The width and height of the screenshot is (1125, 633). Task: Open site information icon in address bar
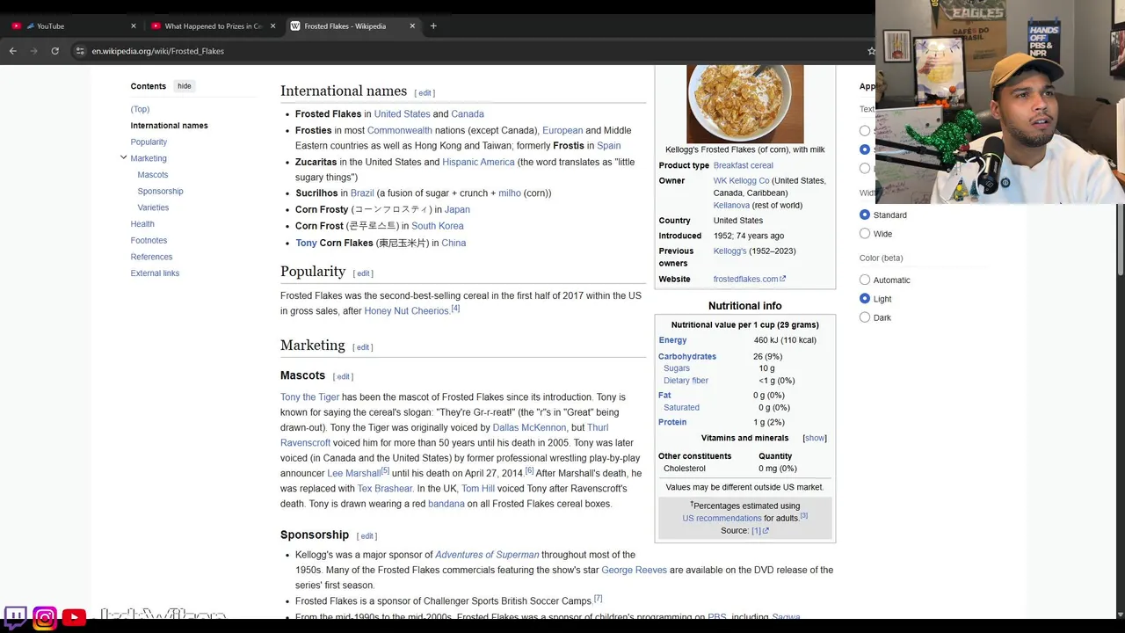(80, 51)
